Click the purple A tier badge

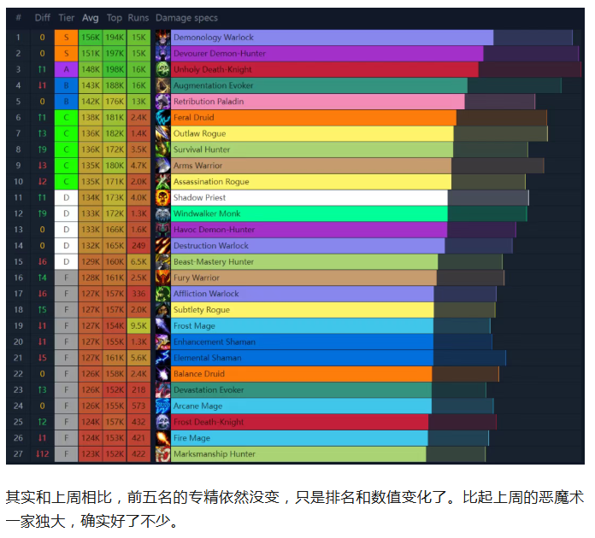(66, 70)
